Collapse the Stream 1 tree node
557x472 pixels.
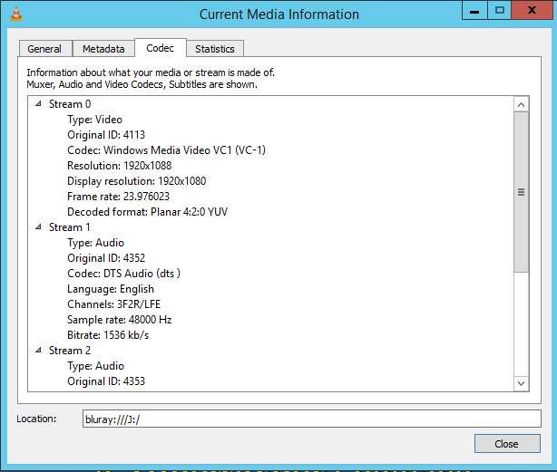38,227
